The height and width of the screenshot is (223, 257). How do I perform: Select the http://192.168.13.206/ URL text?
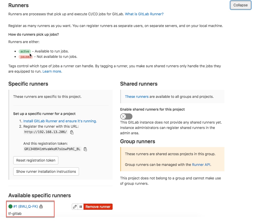pos(46,132)
